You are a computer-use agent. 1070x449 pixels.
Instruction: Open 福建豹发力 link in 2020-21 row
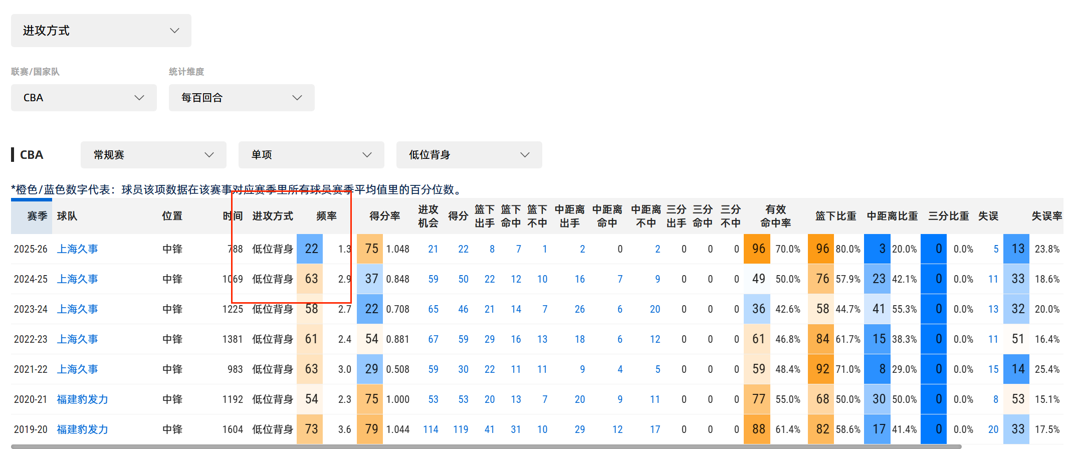tap(82, 399)
